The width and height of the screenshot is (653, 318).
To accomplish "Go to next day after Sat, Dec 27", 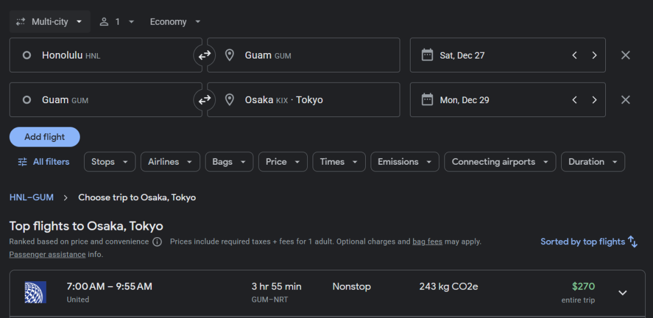I will tap(594, 55).
